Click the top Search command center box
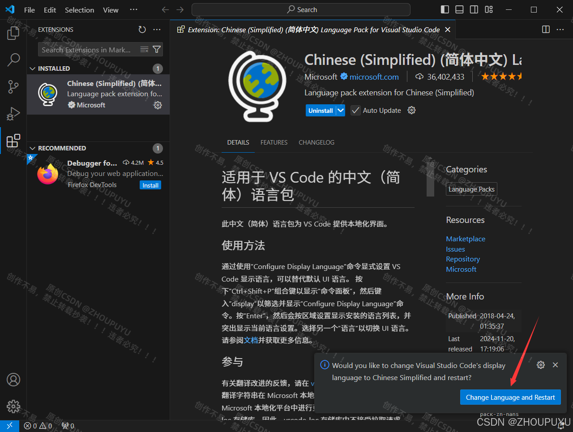The width and height of the screenshot is (573, 432). click(301, 10)
